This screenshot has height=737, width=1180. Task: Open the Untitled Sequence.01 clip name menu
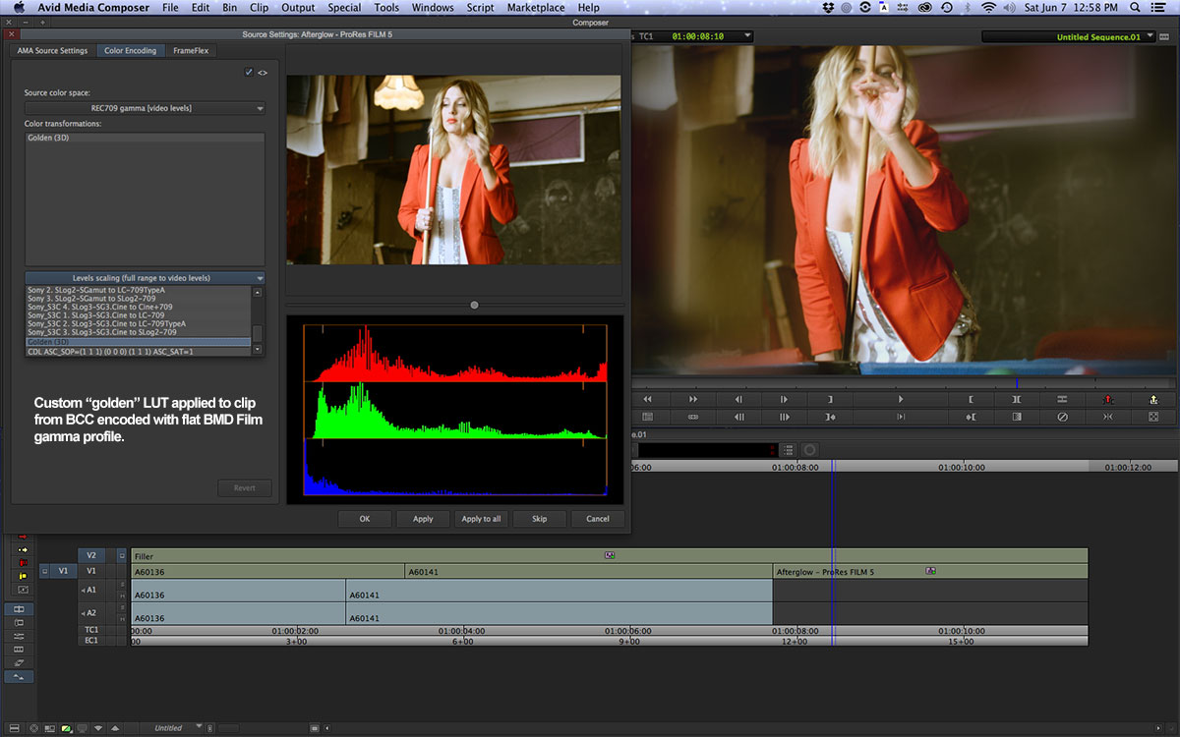point(1068,36)
